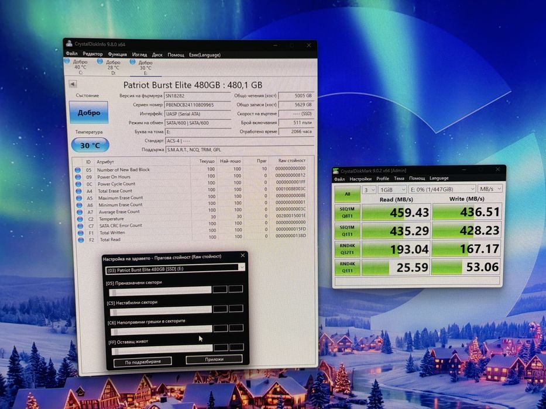546x409 pixels.
Task: Open the Език(Language) menu in CrystalDiskInfo
Action: pos(205,55)
